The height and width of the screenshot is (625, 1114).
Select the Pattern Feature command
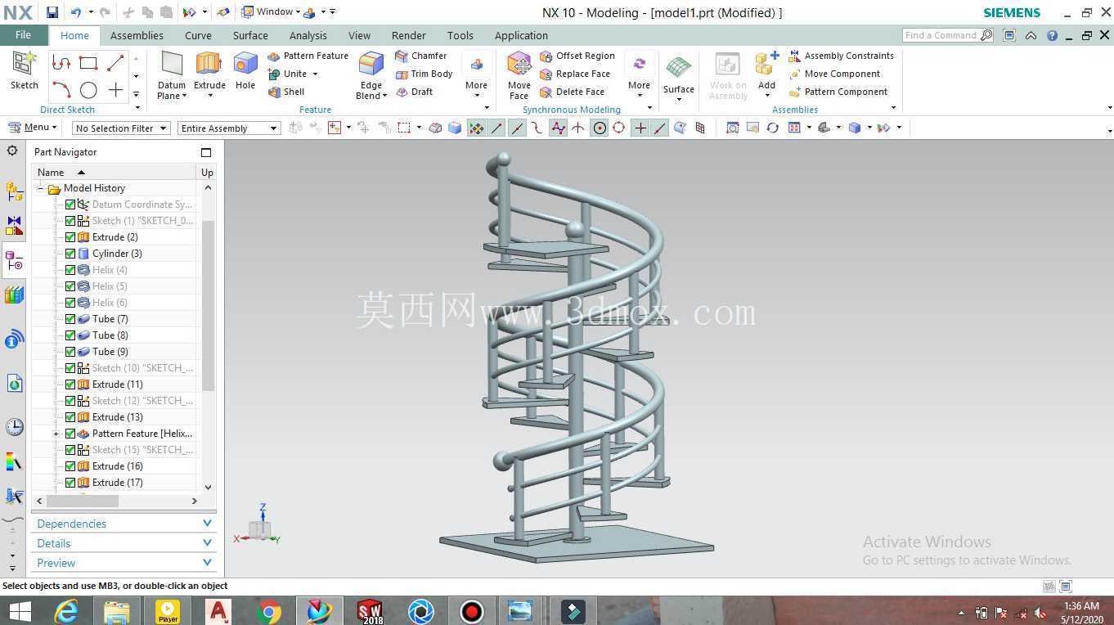308,56
